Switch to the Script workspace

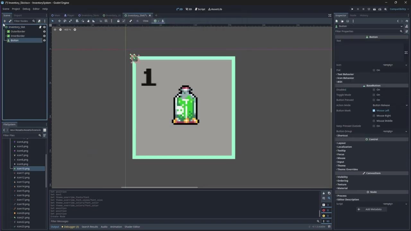[200, 9]
